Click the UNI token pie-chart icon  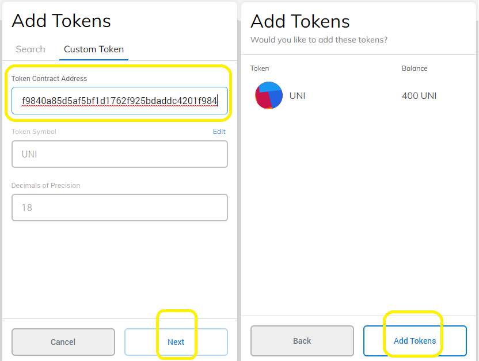pos(269,95)
